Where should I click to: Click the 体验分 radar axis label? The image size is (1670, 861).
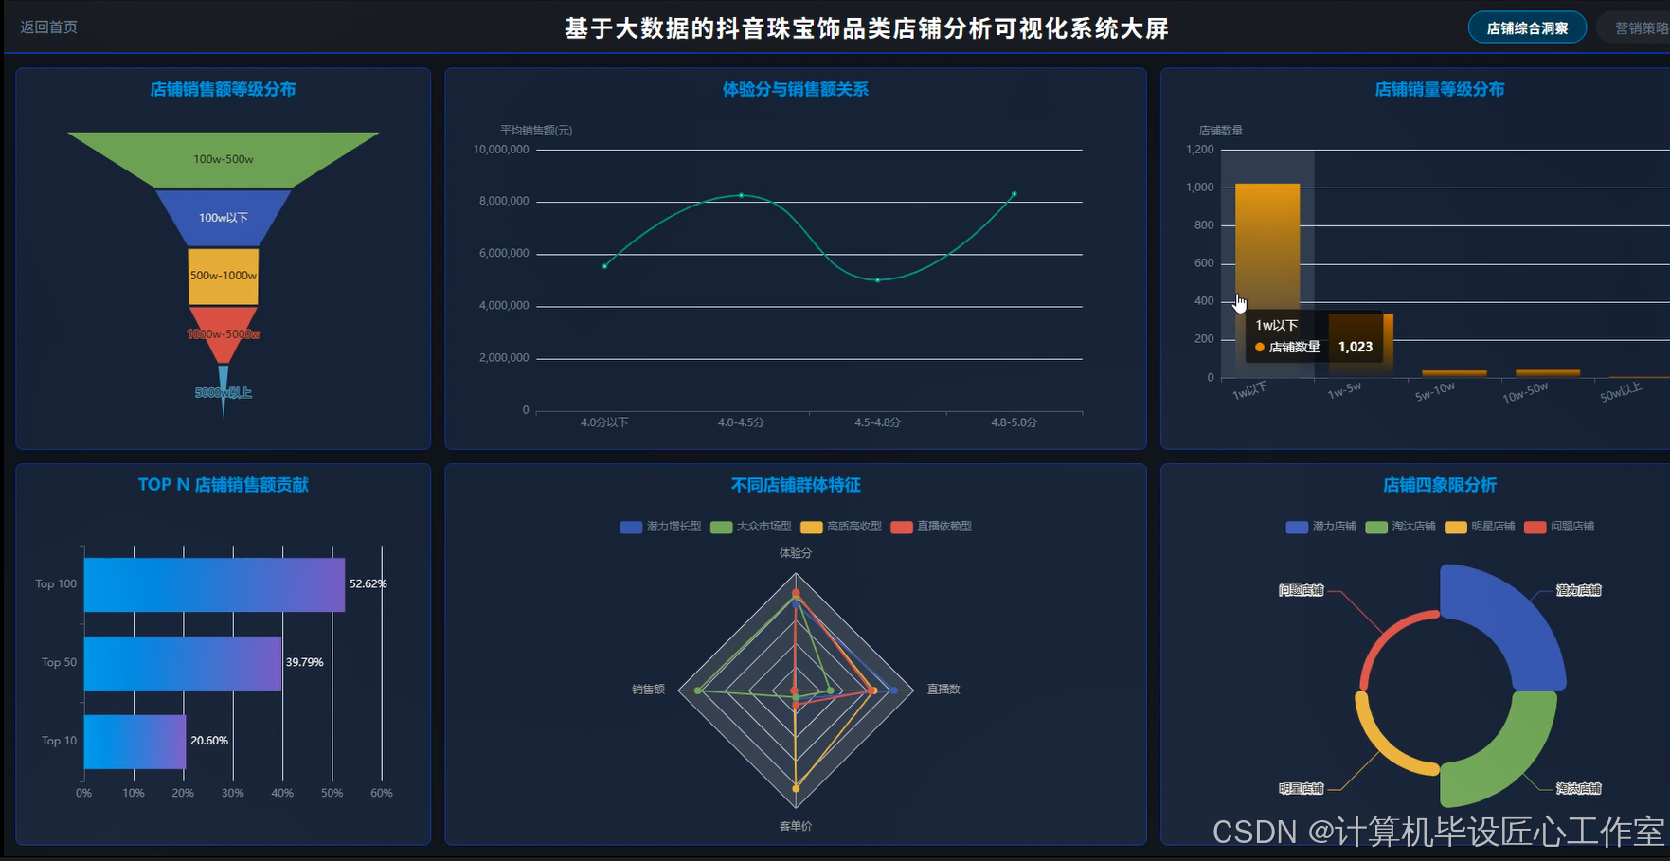796,553
